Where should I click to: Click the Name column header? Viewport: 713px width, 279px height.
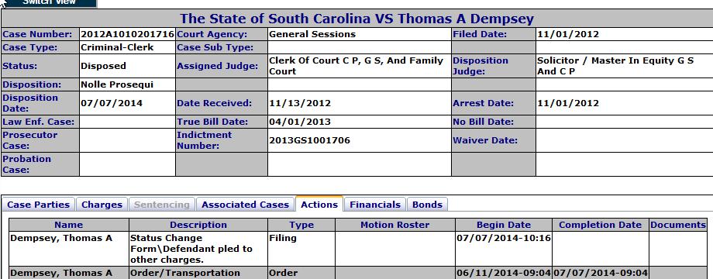tap(69, 225)
